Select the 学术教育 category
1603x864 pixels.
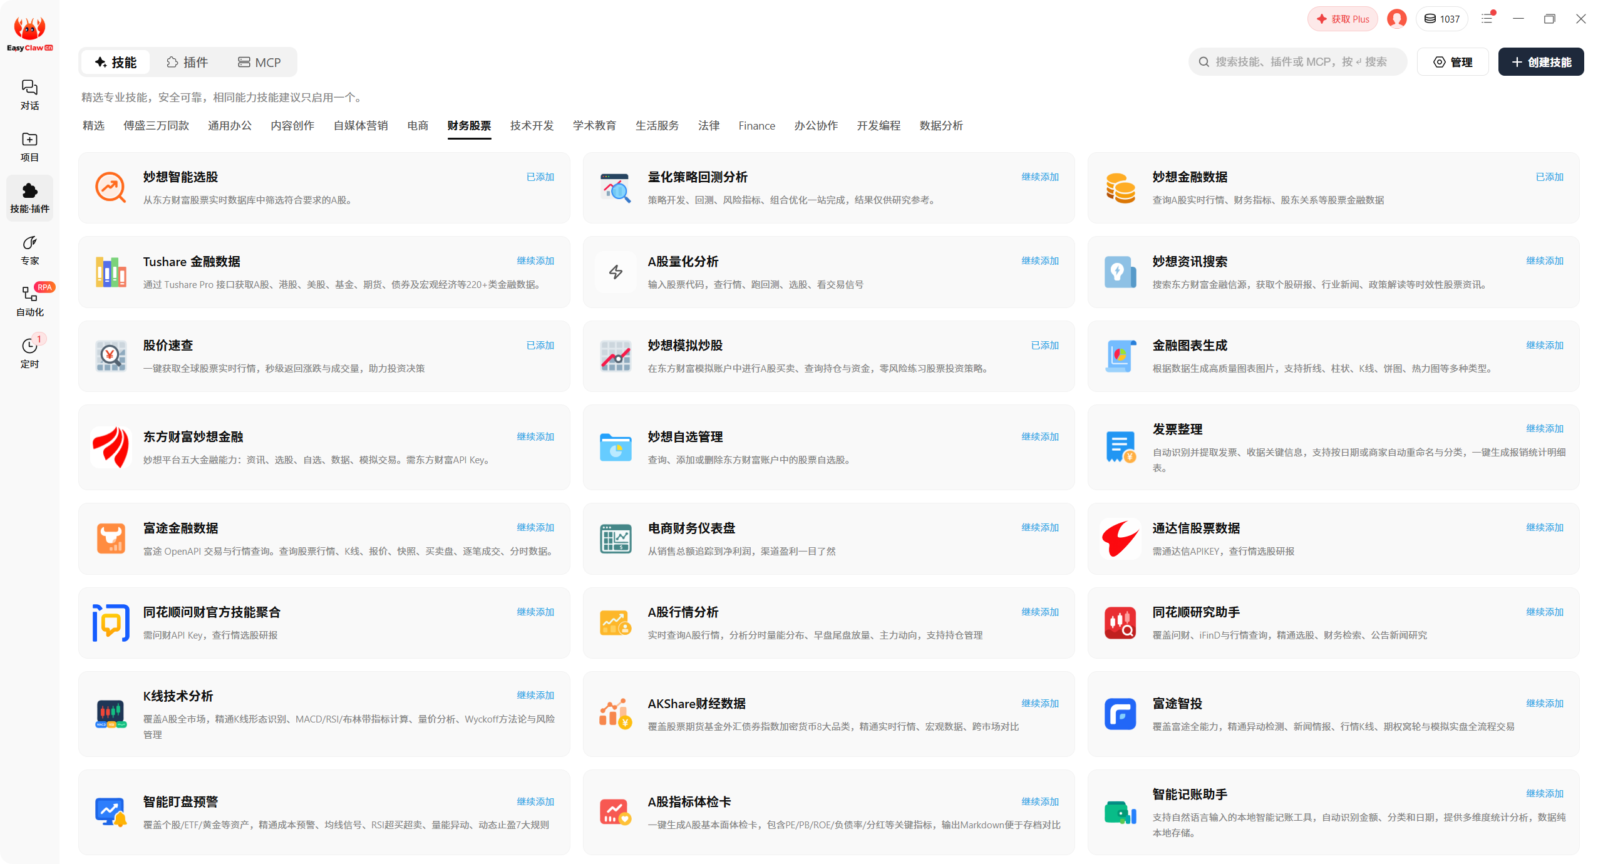pos(594,125)
